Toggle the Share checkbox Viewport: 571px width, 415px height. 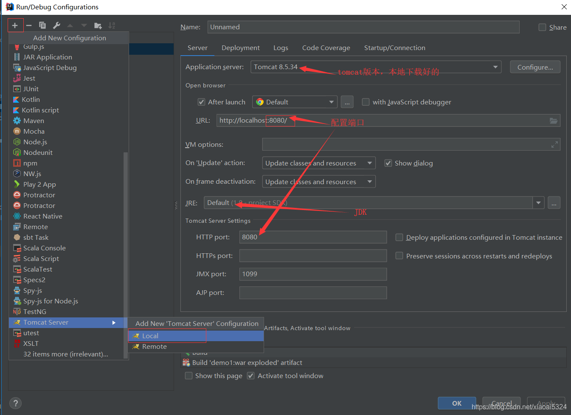[x=542, y=27]
